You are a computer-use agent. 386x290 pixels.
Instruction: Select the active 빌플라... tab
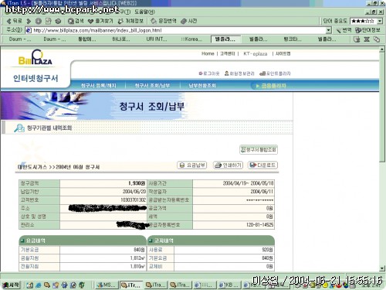point(225,39)
